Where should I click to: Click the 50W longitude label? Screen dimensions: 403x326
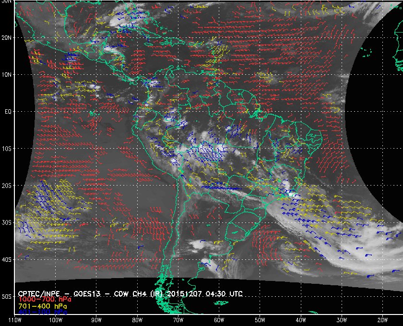tap(260, 320)
